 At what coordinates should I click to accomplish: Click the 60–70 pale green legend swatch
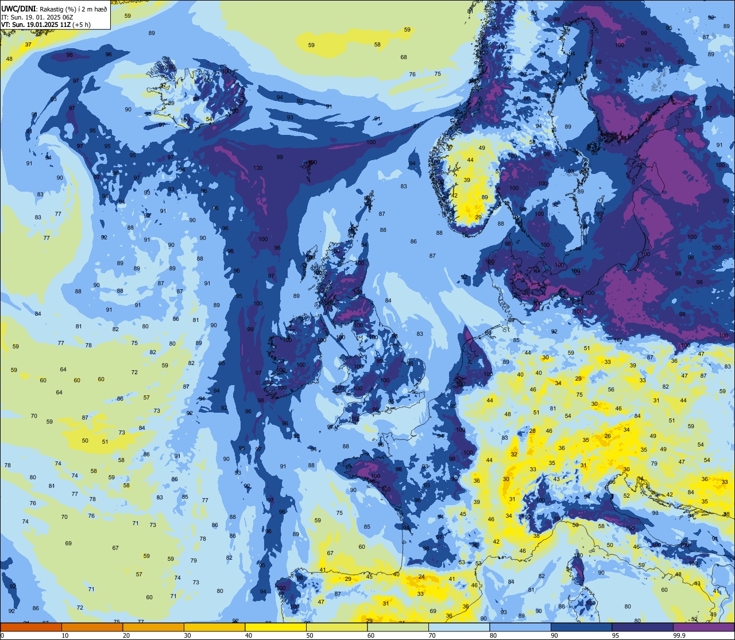coord(398,627)
